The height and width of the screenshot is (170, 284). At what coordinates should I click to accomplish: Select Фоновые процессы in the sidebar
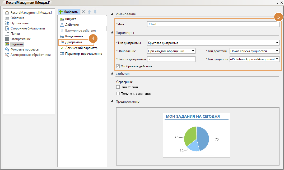click(25, 49)
